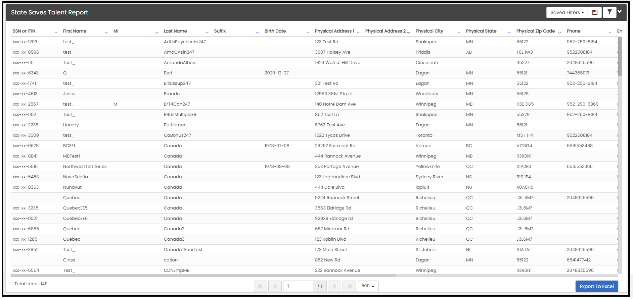Expand the Physical City column chevron menu
The width and height of the screenshot is (633, 300).
459,33
